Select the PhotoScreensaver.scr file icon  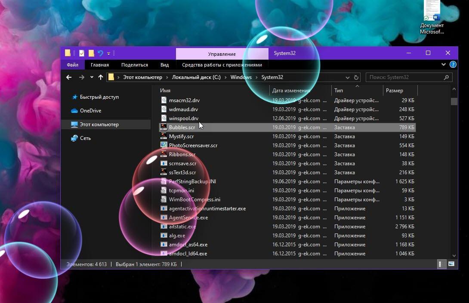pyautogui.click(x=164, y=145)
